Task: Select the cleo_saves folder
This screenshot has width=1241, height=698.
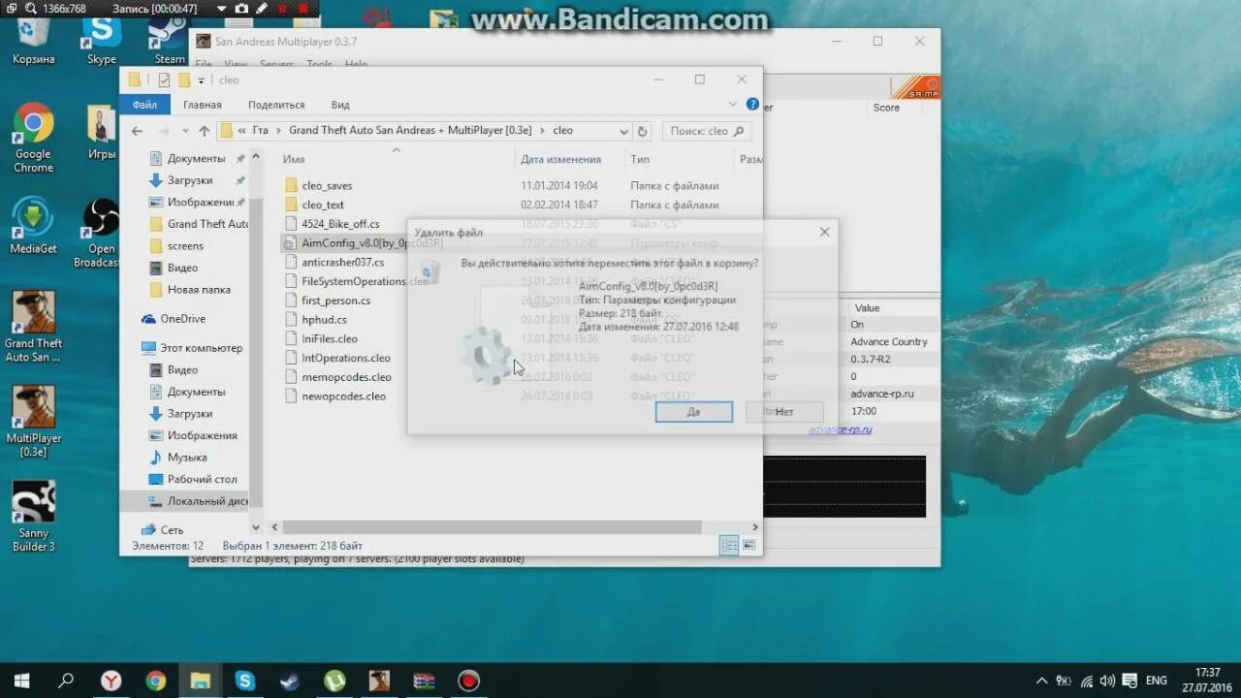Action: (x=327, y=185)
